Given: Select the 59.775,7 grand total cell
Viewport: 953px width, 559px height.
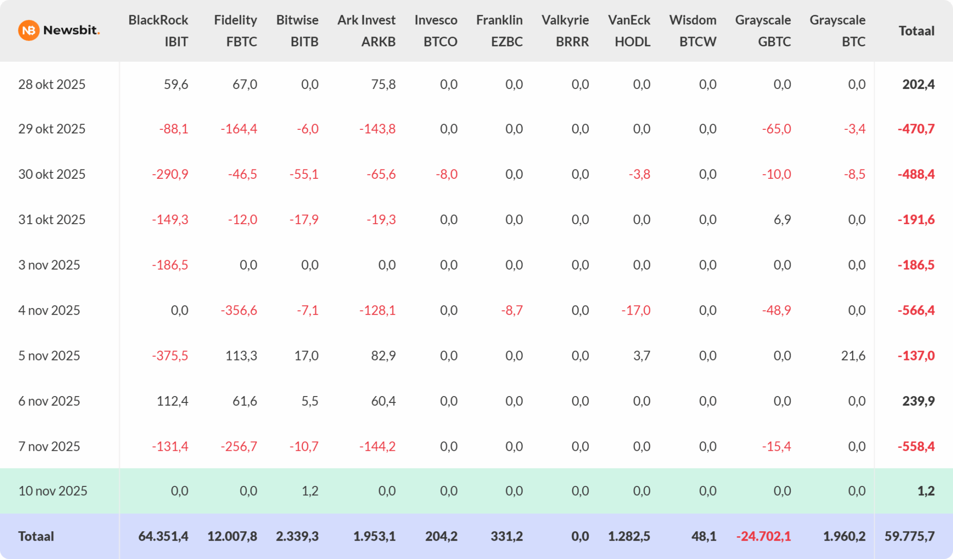Looking at the screenshot, I should point(910,536).
